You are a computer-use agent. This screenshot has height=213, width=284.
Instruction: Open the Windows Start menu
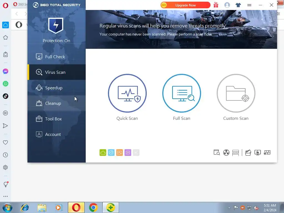(7, 207)
